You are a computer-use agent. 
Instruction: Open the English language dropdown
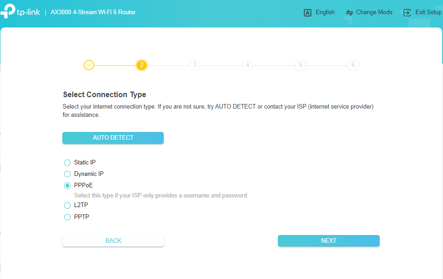[324, 12]
